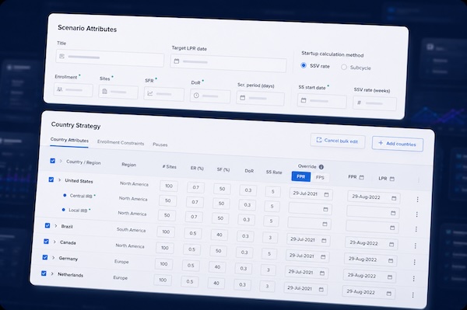
Task: Open the kebab menu for Local IRB row
Action: coord(416,229)
